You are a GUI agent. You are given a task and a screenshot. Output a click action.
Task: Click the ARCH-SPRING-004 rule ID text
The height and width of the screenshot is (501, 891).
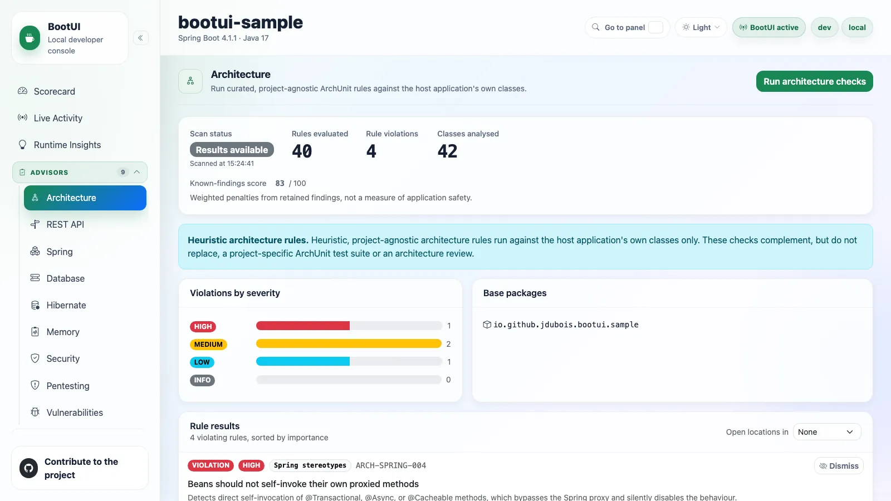pos(391,465)
